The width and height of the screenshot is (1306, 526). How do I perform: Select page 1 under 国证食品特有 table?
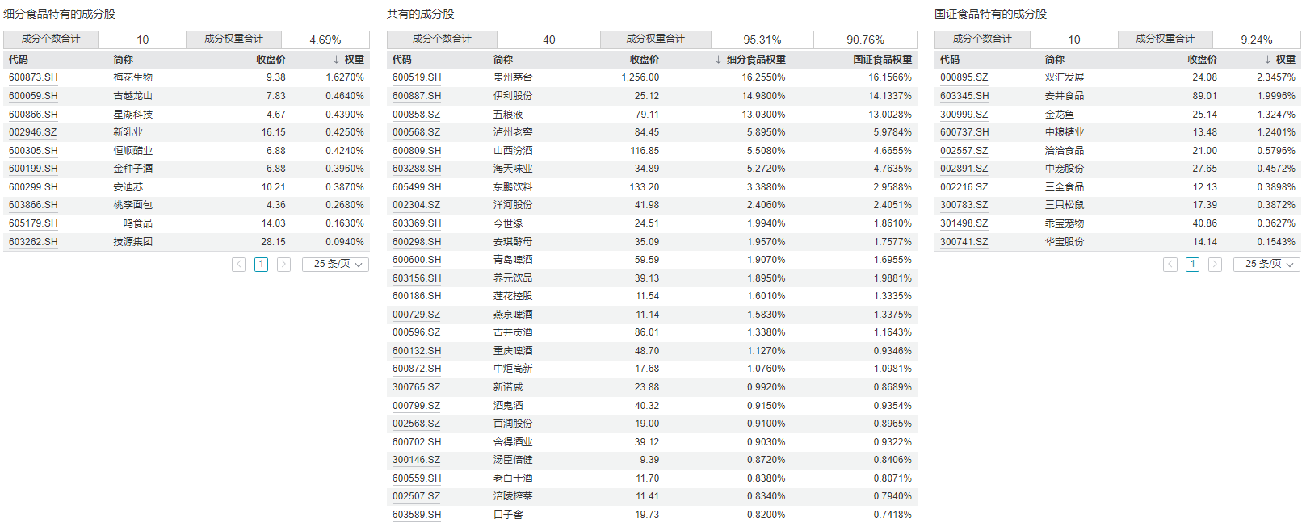point(1192,265)
